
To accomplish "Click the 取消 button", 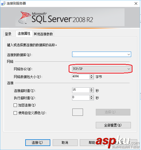I will [65, 143].
